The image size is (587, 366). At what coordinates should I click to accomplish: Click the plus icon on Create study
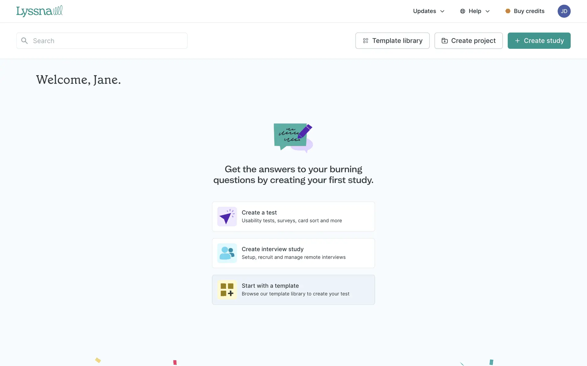pyautogui.click(x=517, y=41)
